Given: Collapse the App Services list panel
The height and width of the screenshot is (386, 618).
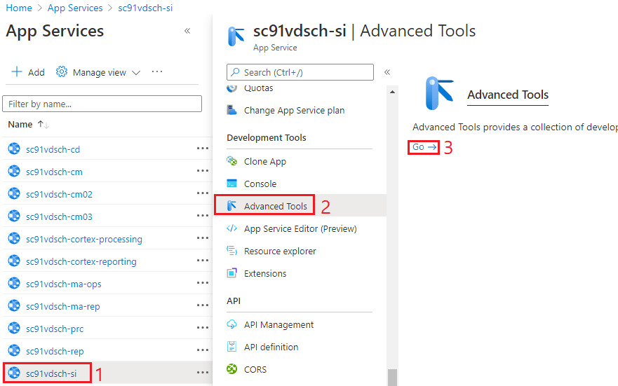Looking at the screenshot, I should click(187, 31).
